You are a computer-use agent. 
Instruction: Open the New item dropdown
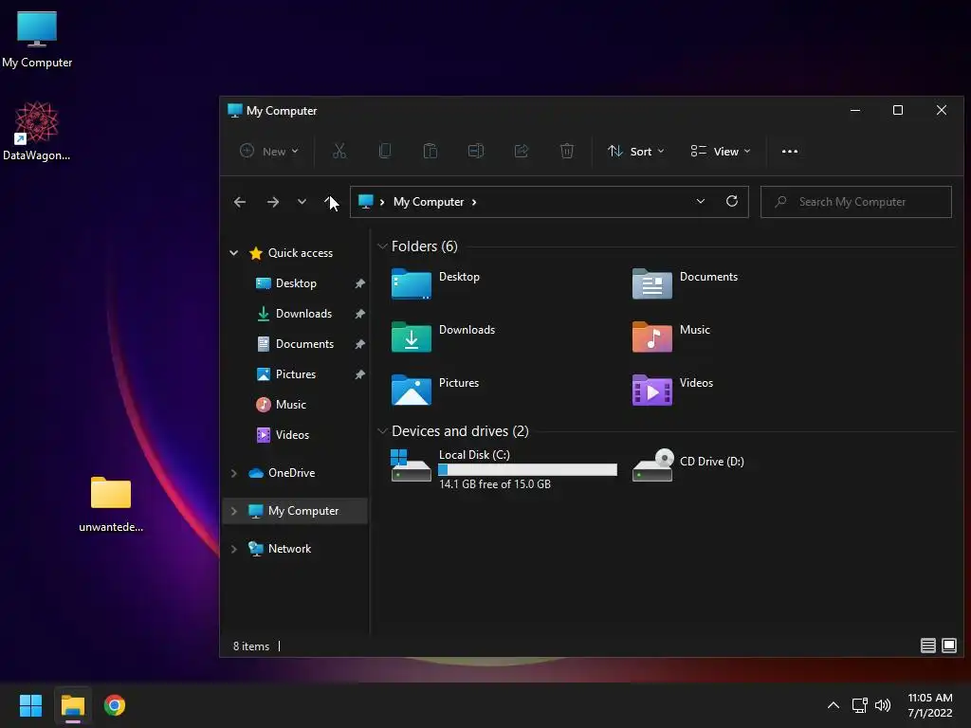pos(269,151)
